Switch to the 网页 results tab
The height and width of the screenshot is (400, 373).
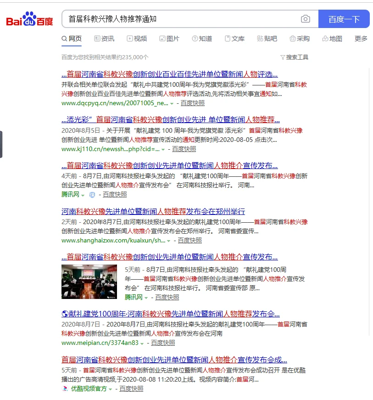click(x=72, y=39)
